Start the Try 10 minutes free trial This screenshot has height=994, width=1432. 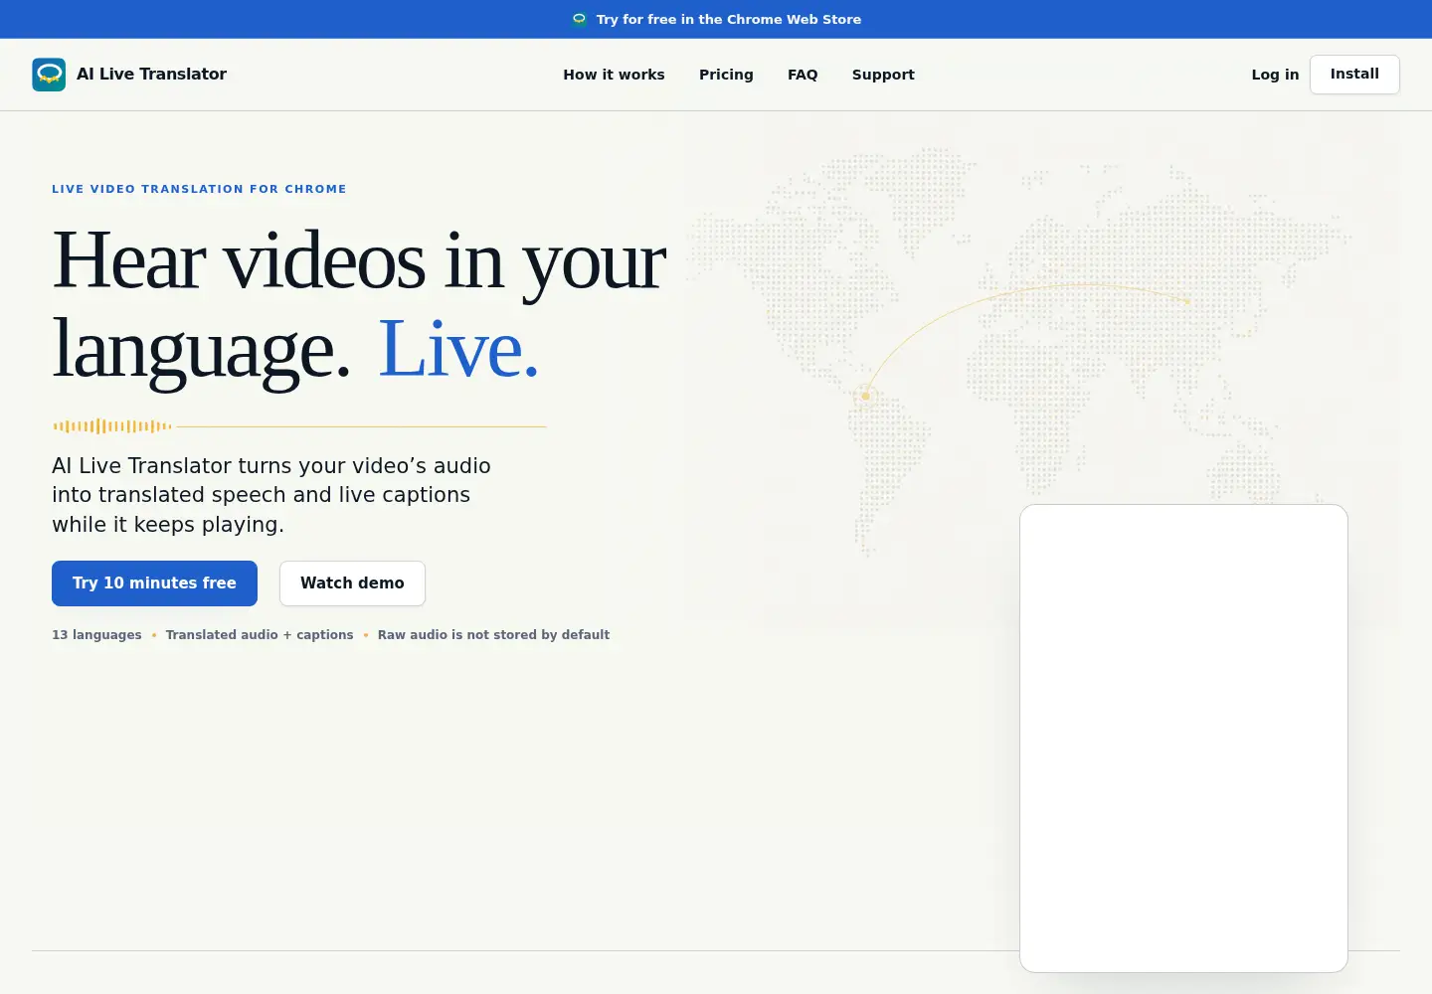tap(154, 583)
